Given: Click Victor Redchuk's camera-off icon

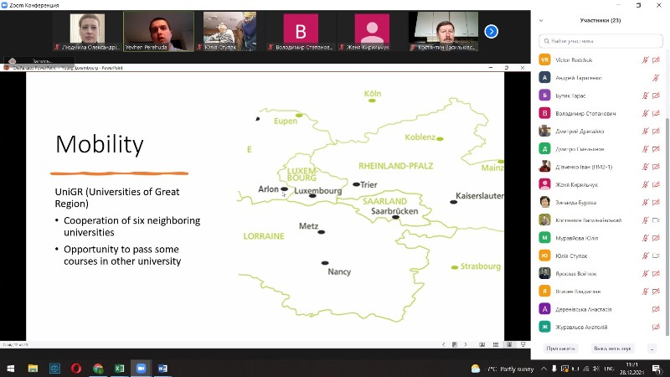Looking at the screenshot, I should pyautogui.click(x=656, y=60).
